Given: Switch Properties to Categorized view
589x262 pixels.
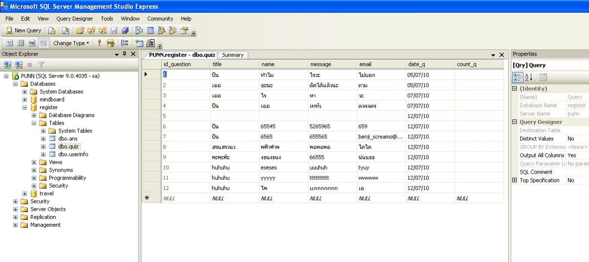Looking at the screenshot, I should point(518,77).
